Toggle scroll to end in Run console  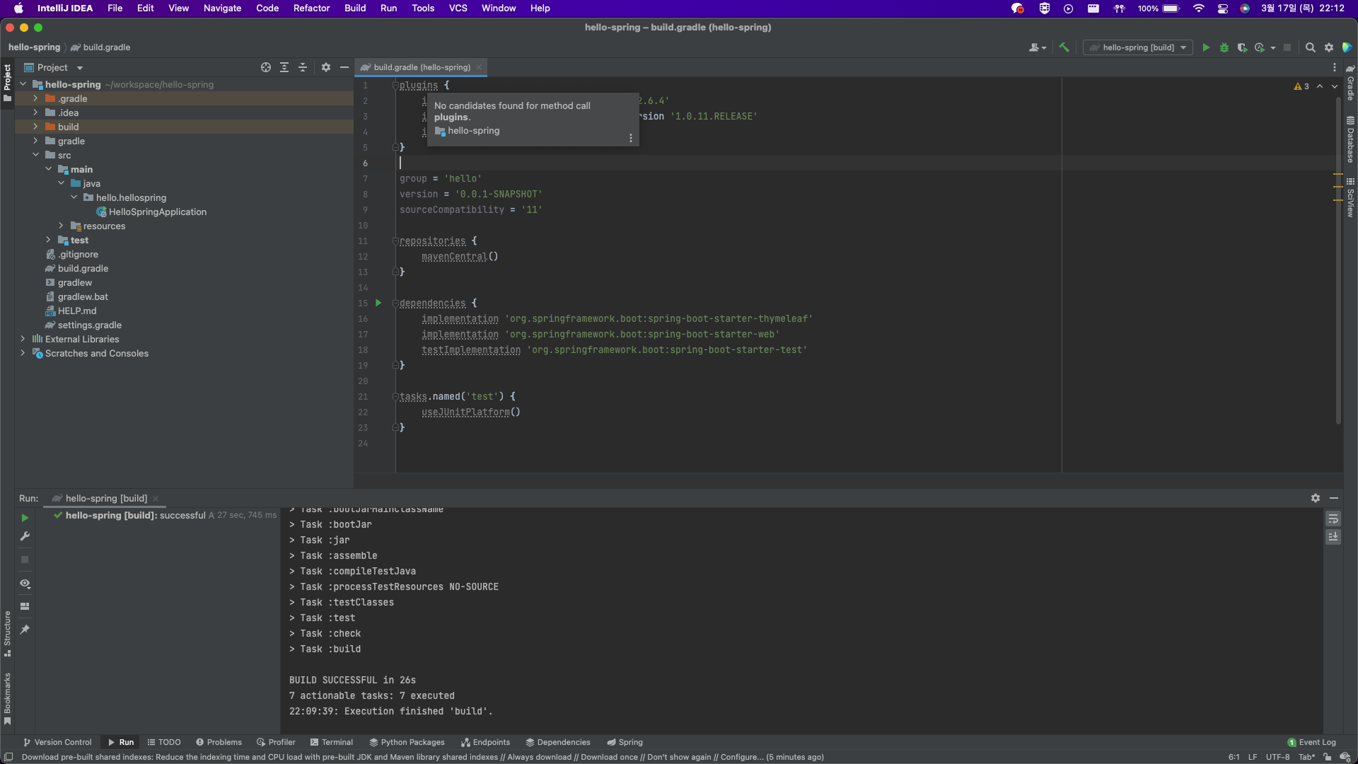pyautogui.click(x=1333, y=537)
